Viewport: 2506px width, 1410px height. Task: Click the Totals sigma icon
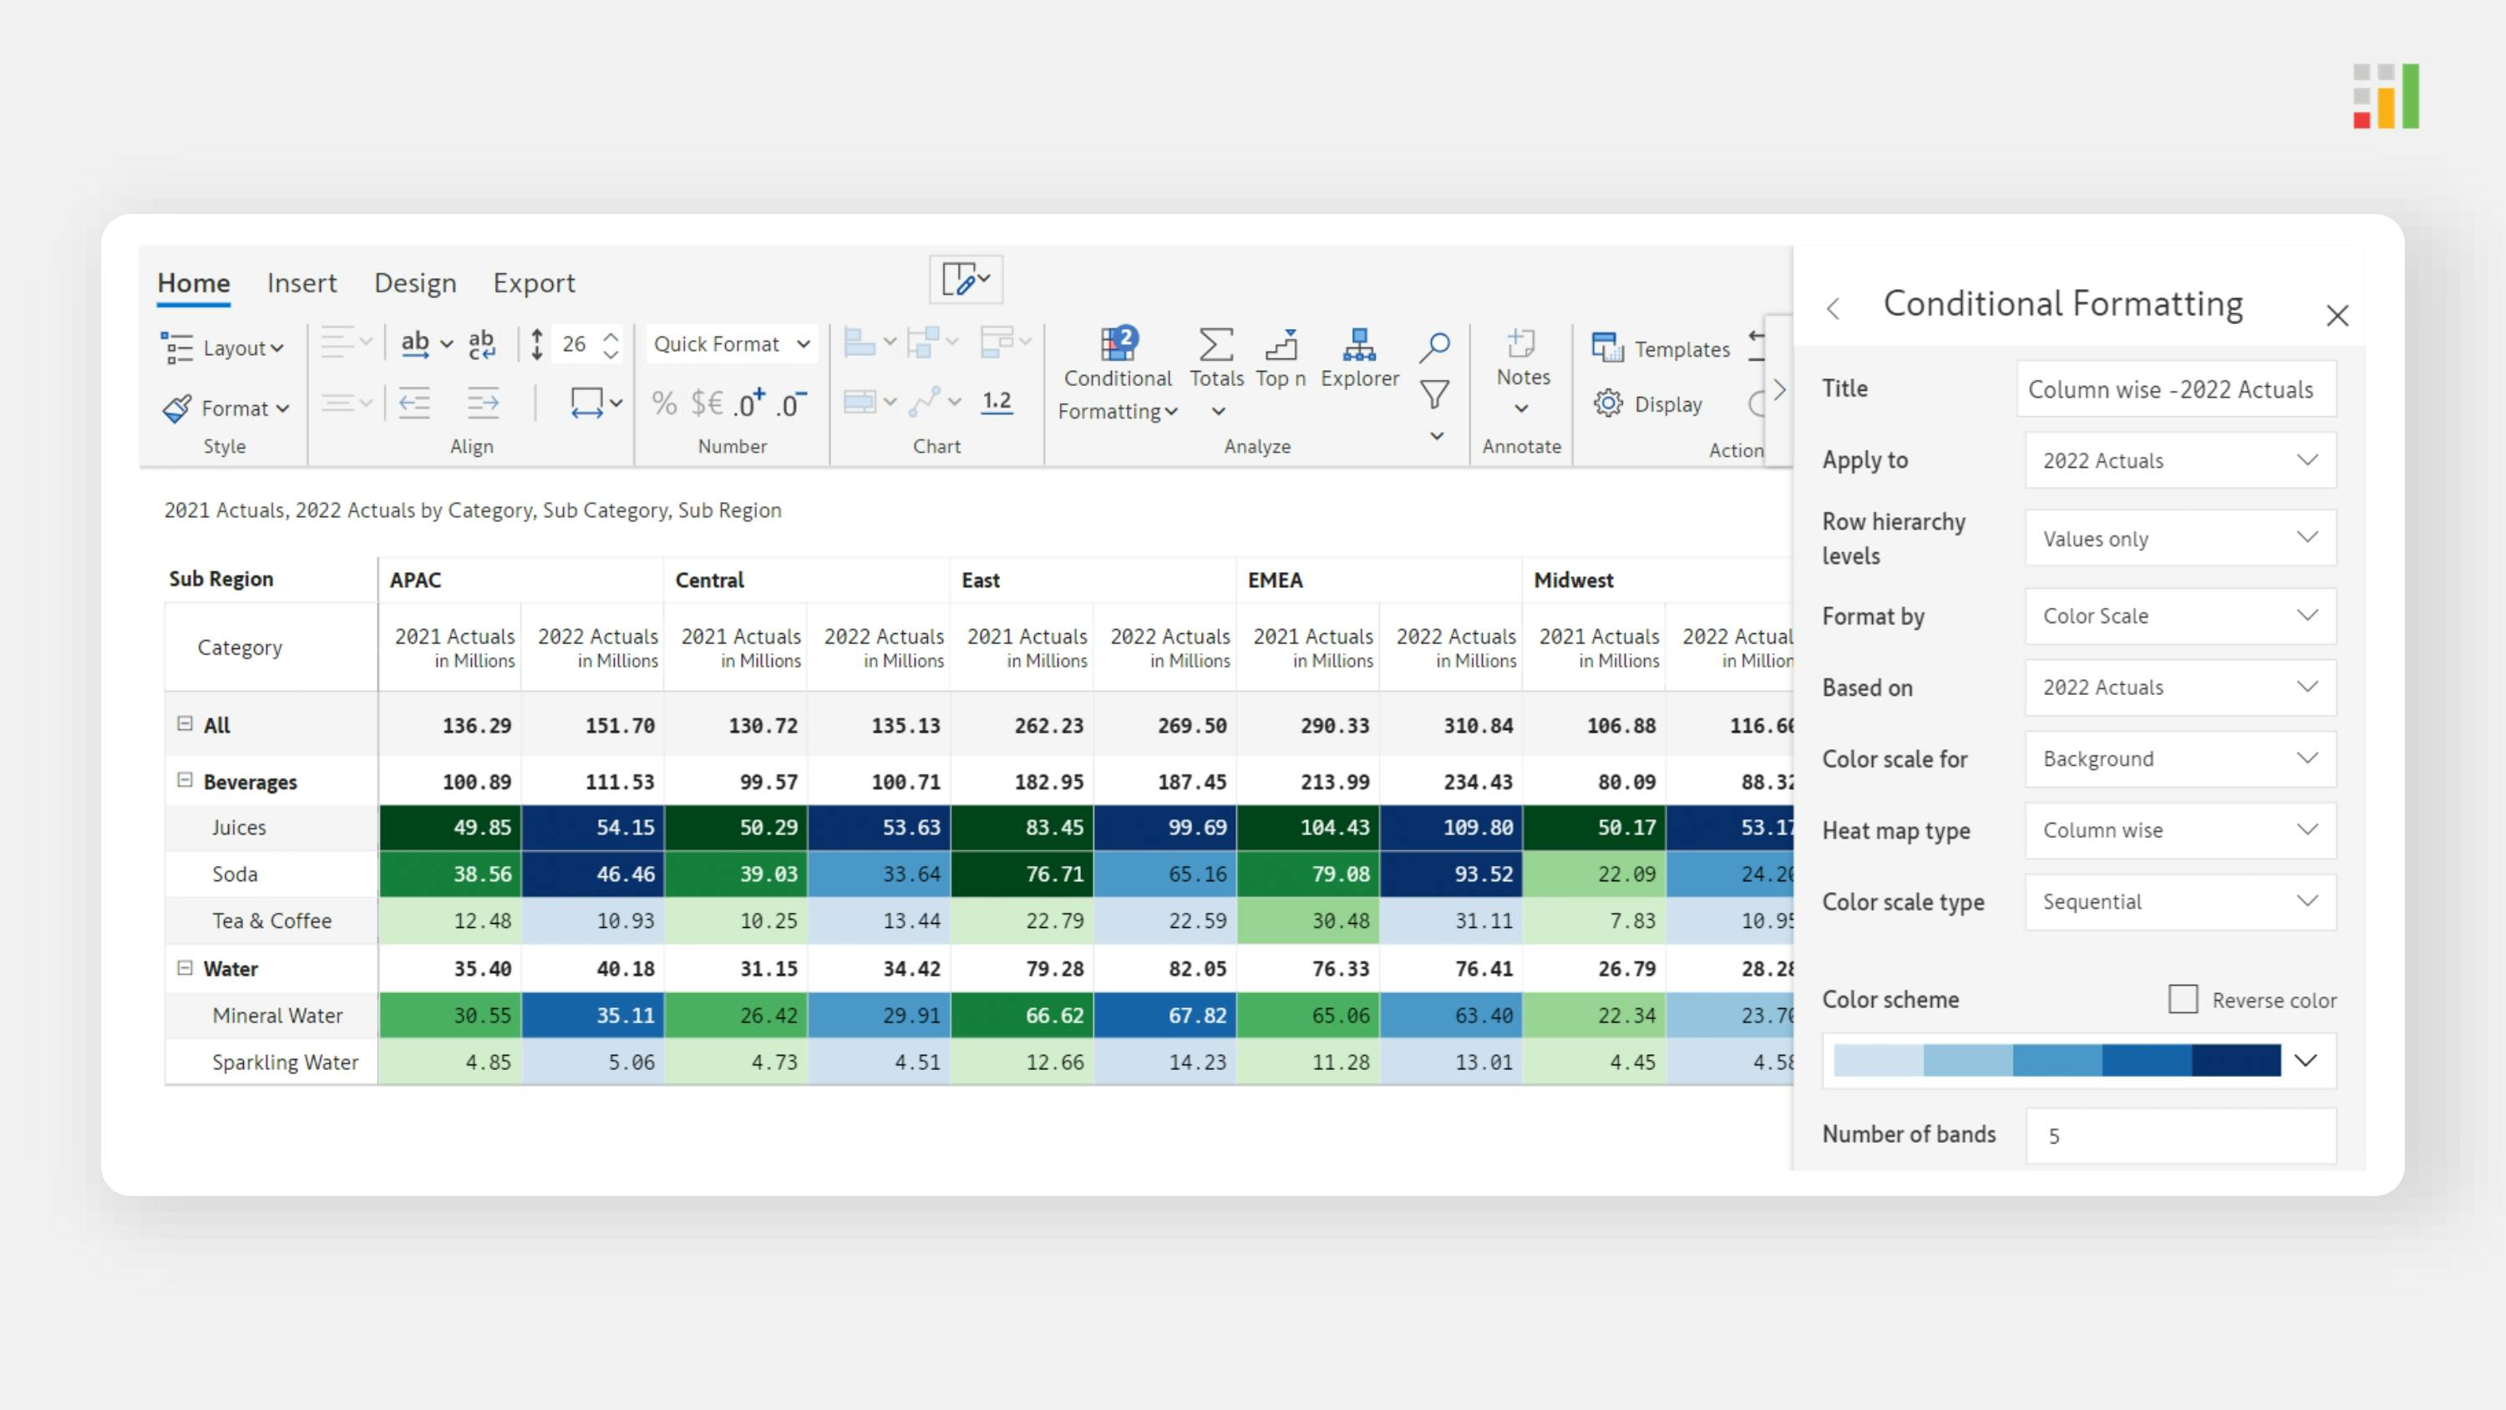pos(1216,346)
